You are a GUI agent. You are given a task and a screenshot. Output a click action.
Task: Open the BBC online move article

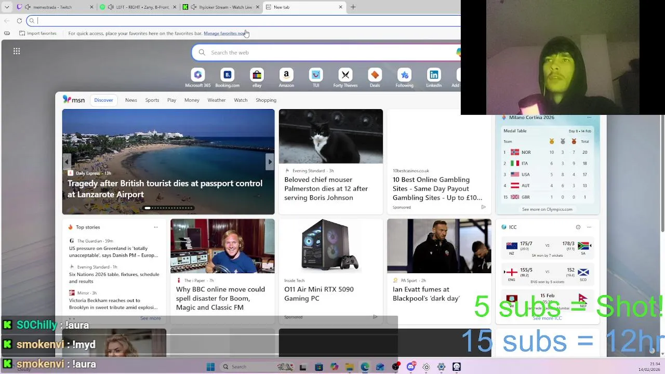pyautogui.click(x=220, y=298)
